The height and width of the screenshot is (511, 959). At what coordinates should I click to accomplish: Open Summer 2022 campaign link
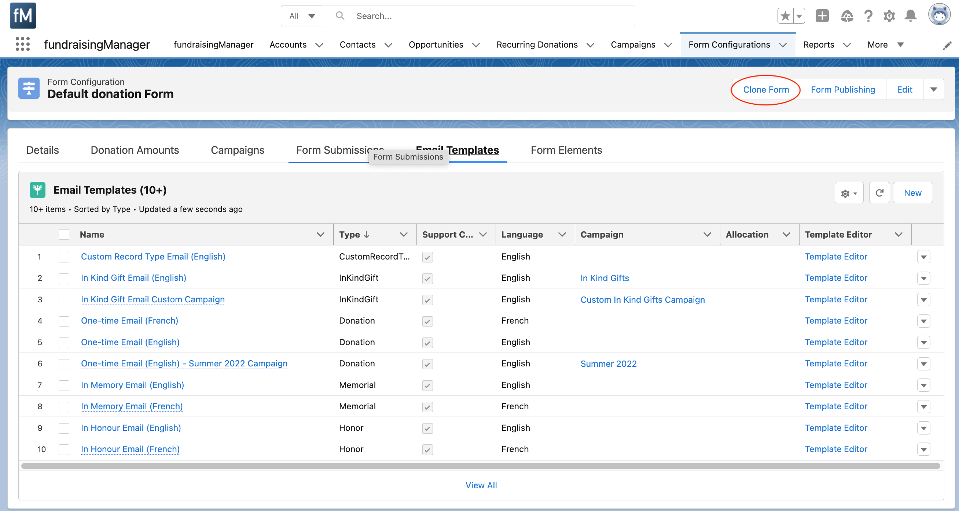pyautogui.click(x=608, y=364)
